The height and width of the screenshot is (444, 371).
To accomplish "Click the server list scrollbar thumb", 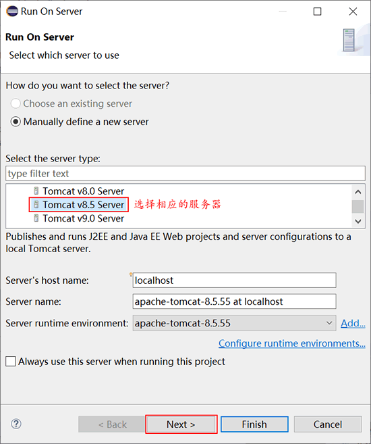I will click(358, 206).
